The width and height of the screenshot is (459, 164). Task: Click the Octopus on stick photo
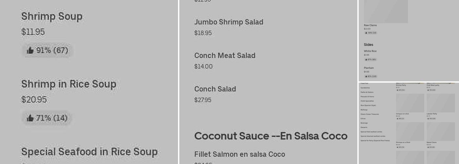pos(410,103)
